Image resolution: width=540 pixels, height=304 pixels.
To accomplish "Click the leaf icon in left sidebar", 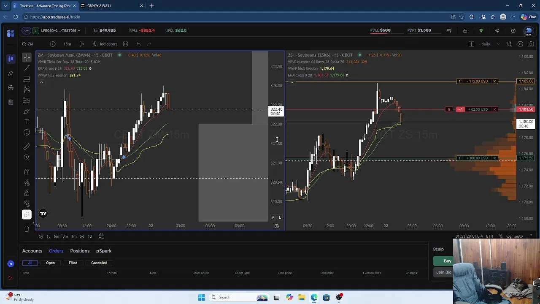I will (x=11, y=73).
